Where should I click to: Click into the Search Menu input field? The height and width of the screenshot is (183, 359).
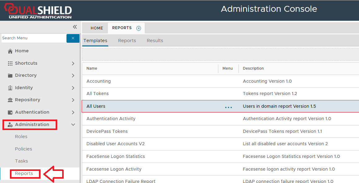click(33, 38)
